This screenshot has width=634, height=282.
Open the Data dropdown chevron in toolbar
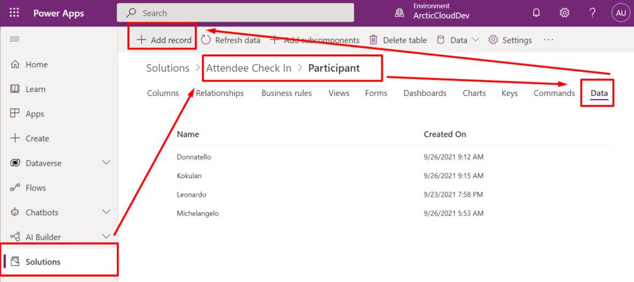pos(475,40)
